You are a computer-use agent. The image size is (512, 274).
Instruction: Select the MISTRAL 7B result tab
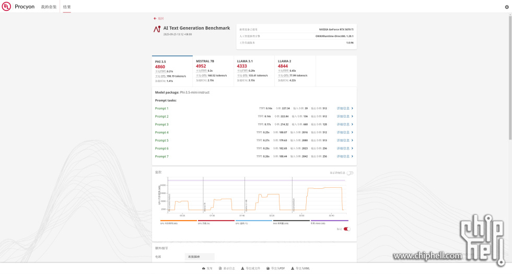[213, 71]
